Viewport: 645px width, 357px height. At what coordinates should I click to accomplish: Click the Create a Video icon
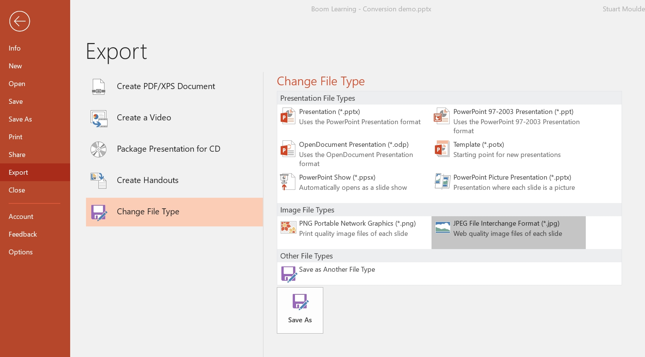click(x=99, y=118)
